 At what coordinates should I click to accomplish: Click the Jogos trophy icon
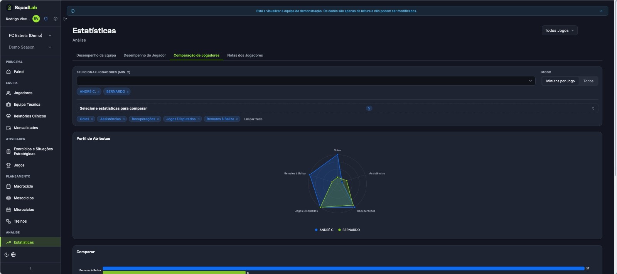tap(8, 165)
